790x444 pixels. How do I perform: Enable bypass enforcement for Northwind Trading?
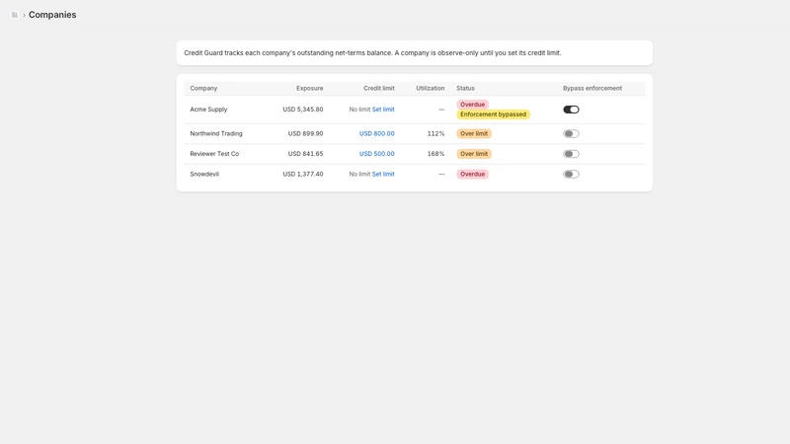pyautogui.click(x=571, y=133)
